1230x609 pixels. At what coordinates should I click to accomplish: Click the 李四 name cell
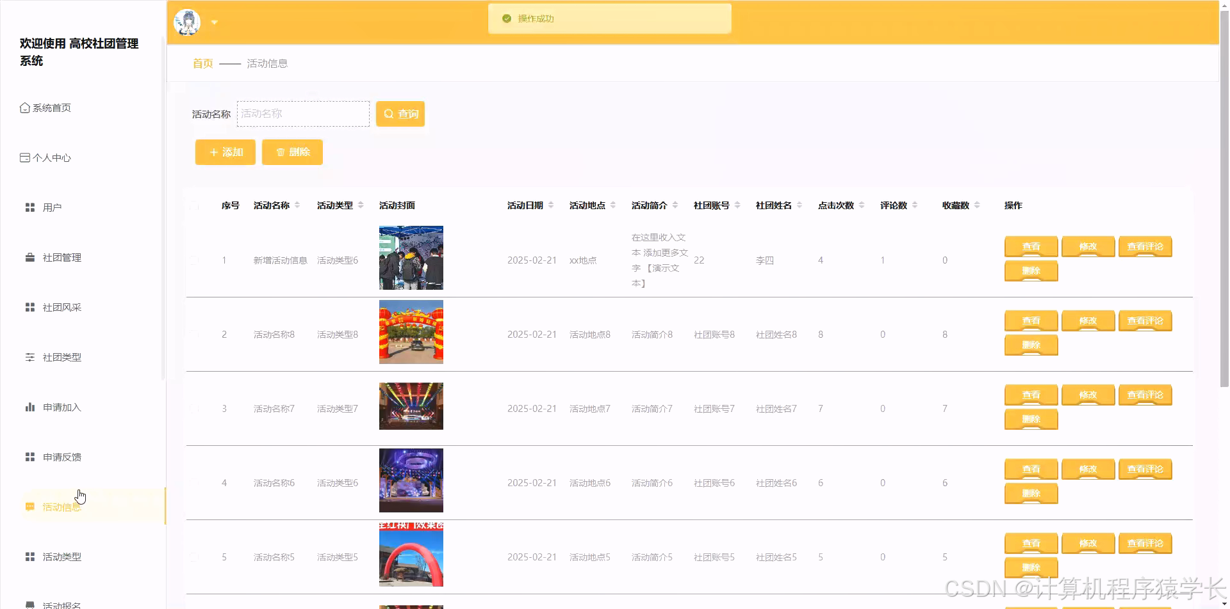pos(765,260)
